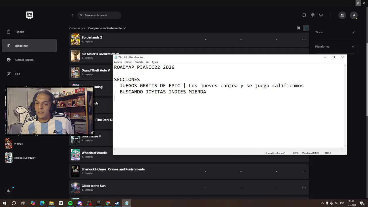Open CapCut from the taskbar
This screenshot has height=207, width=368.
coord(61,203)
